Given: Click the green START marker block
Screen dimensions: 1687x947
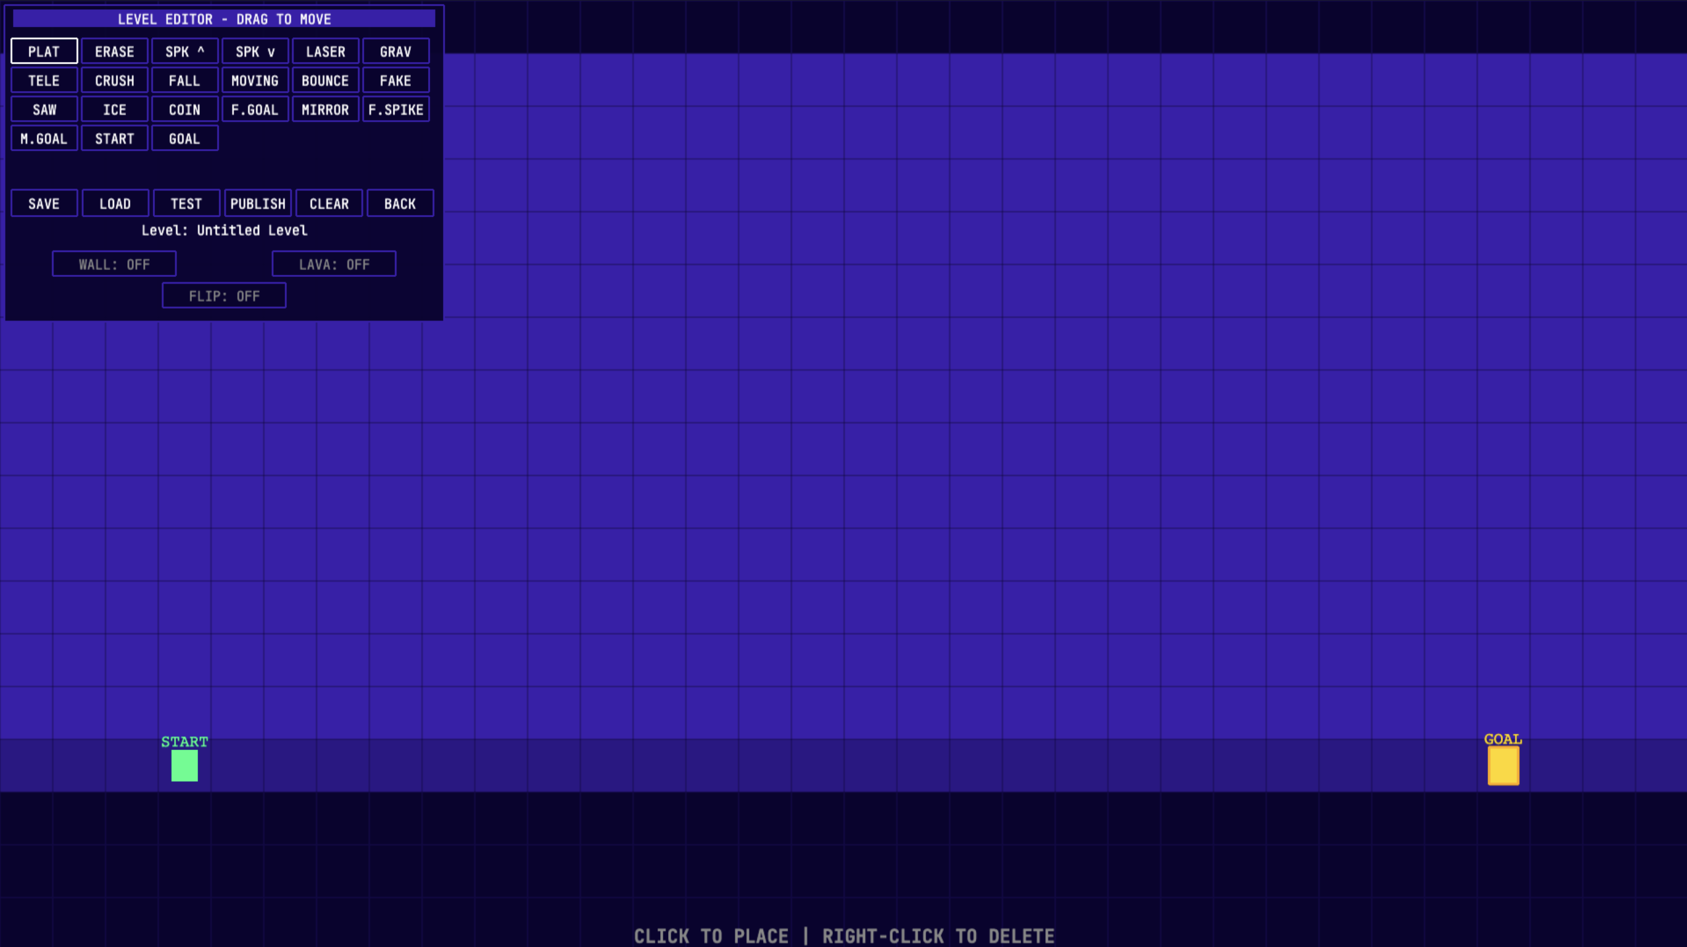Looking at the screenshot, I should point(185,765).
